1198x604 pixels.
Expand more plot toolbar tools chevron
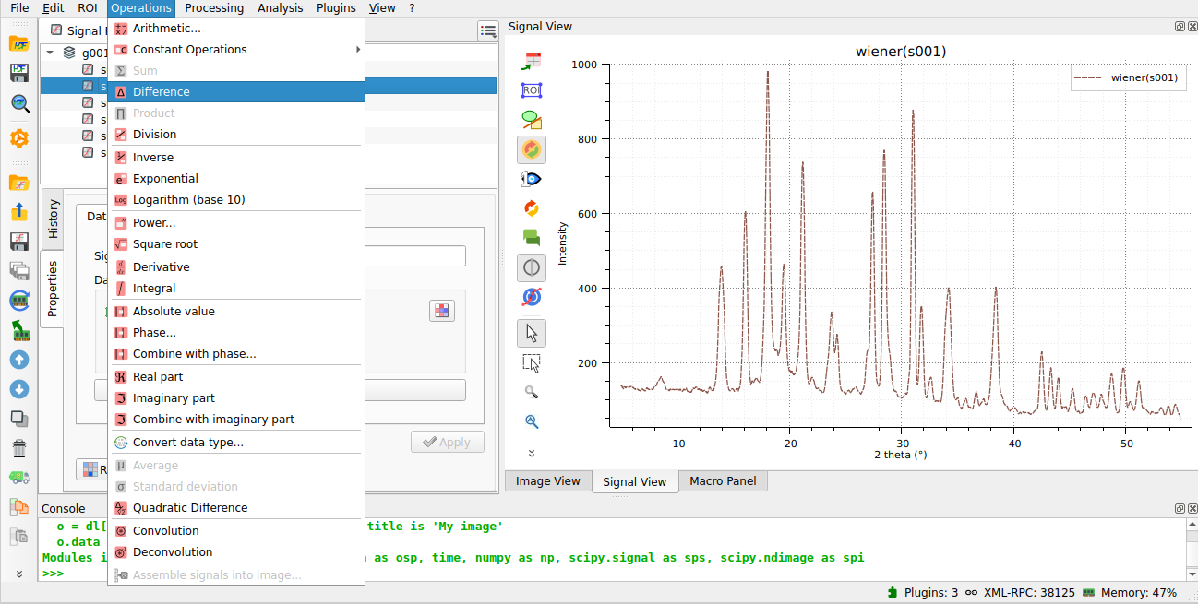pos(531,453)
